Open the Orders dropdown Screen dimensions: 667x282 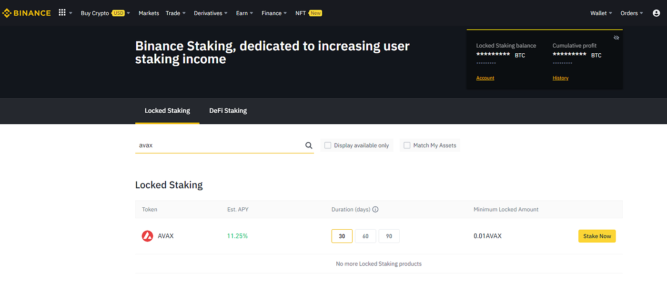click(632, 13)
